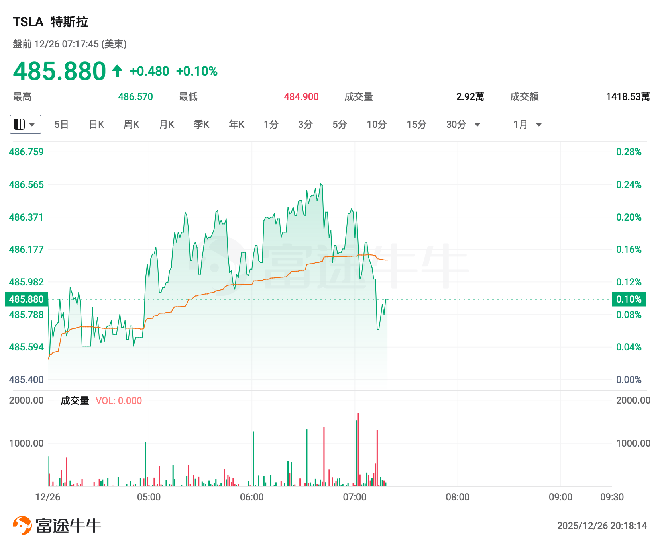Choose the 年K yearly chart tab
The width and height of the screenshot is (660, 547).
point(236,125)
